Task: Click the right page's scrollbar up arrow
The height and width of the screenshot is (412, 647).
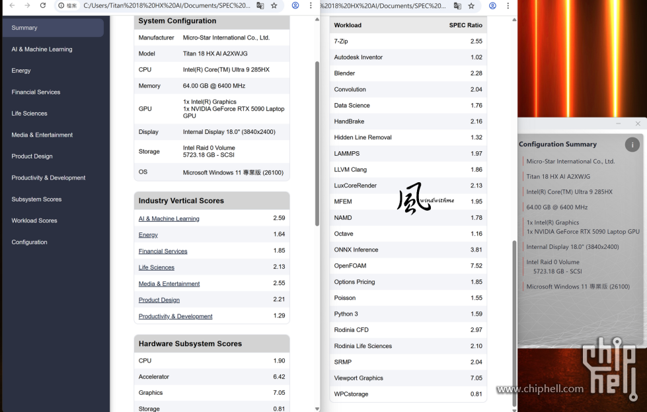Action: (x=514, y=19)
